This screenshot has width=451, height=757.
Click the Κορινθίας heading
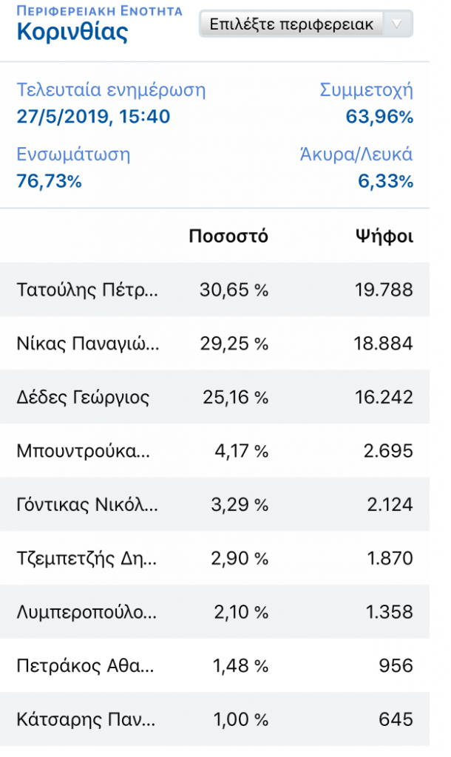click(72, 33)
